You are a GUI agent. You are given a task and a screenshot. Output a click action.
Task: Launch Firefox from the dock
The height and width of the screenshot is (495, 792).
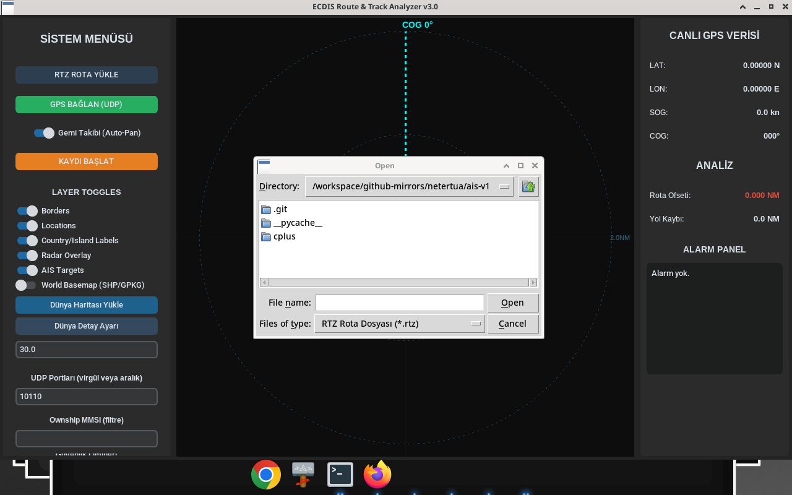pos(377,475)
